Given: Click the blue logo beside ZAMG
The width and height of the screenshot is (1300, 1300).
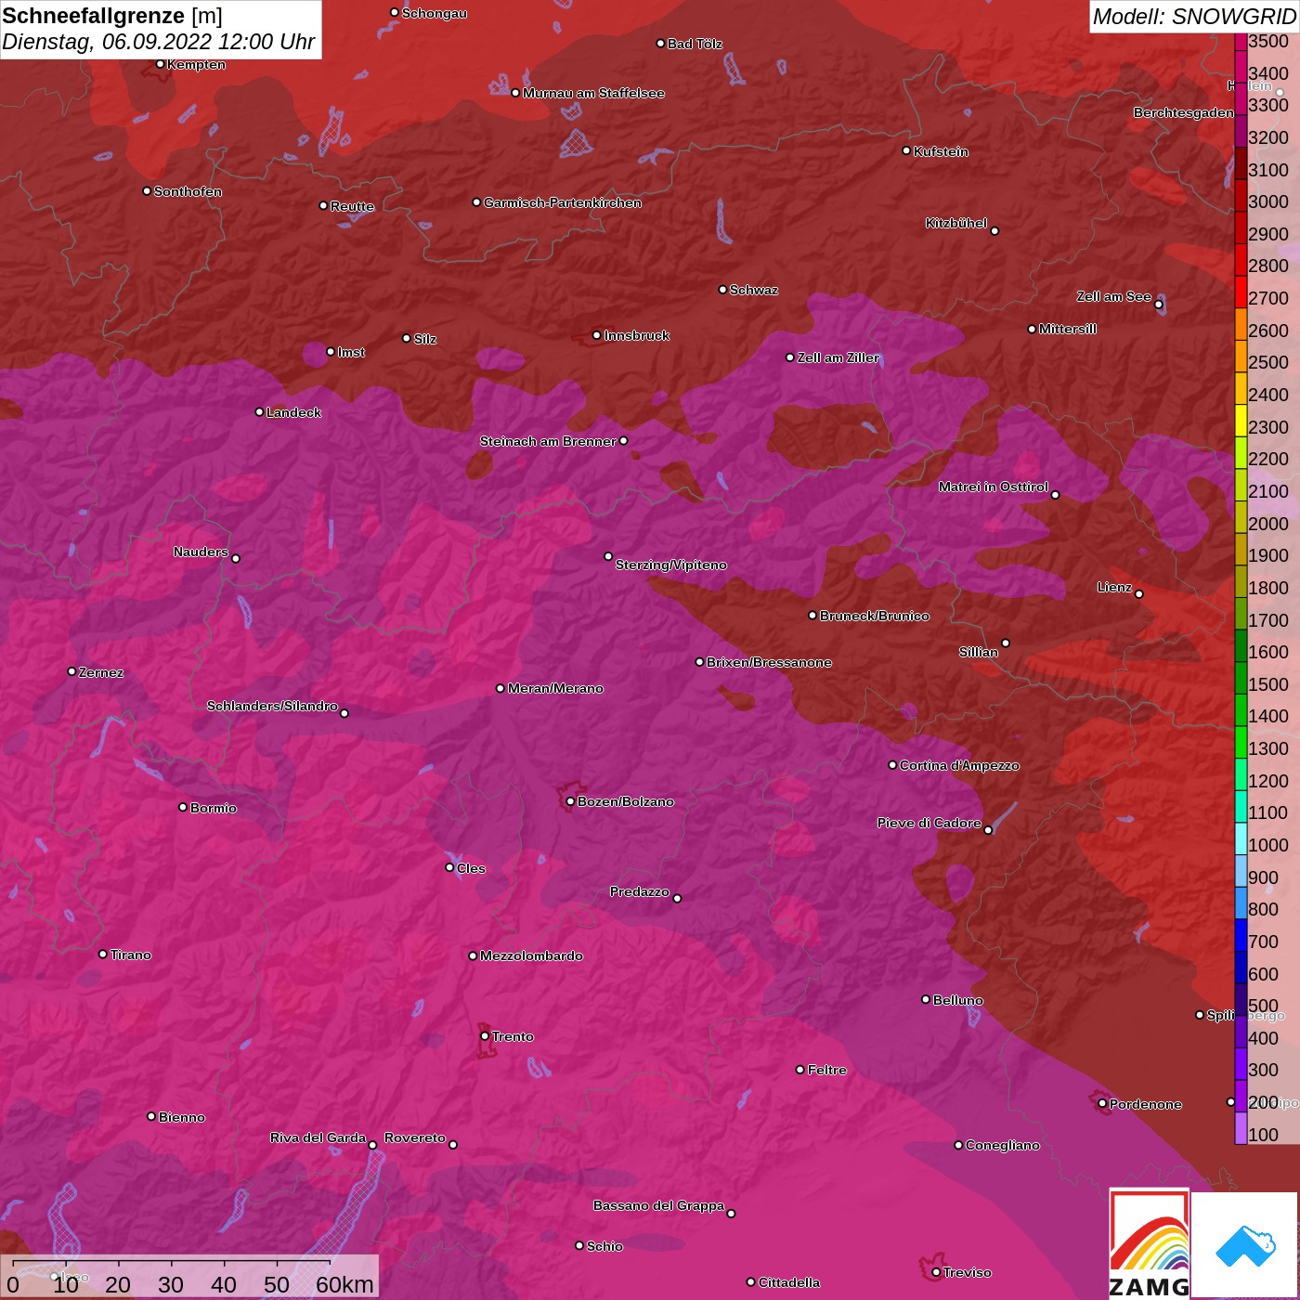Looking at the screenshot, I should 1245,1245.
